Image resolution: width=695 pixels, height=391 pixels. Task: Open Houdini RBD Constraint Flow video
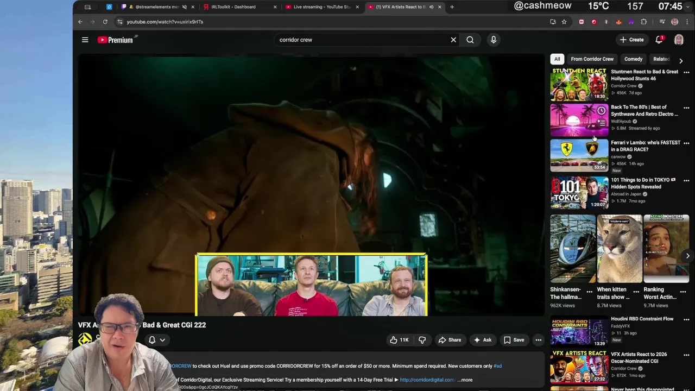579,331
